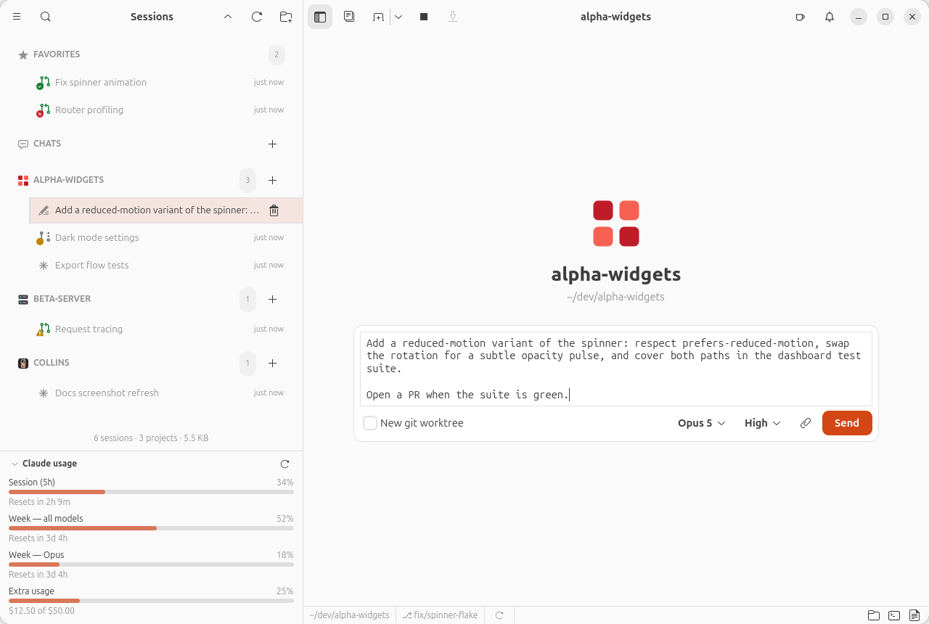
Task: Add a new chat with Chats plus
Action: [273, 144]
